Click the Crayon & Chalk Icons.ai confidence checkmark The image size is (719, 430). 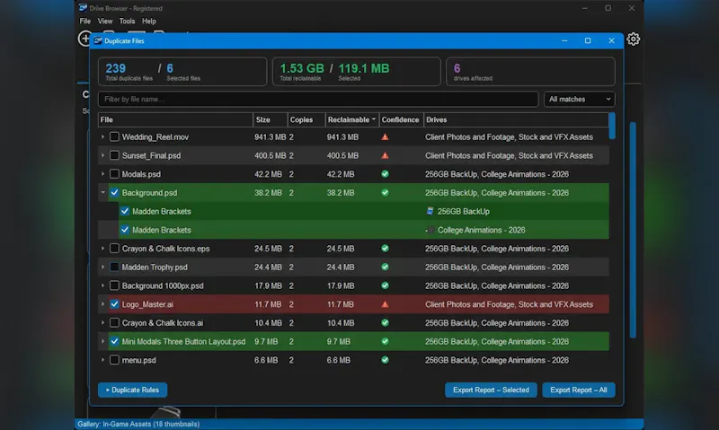[385, 323]
